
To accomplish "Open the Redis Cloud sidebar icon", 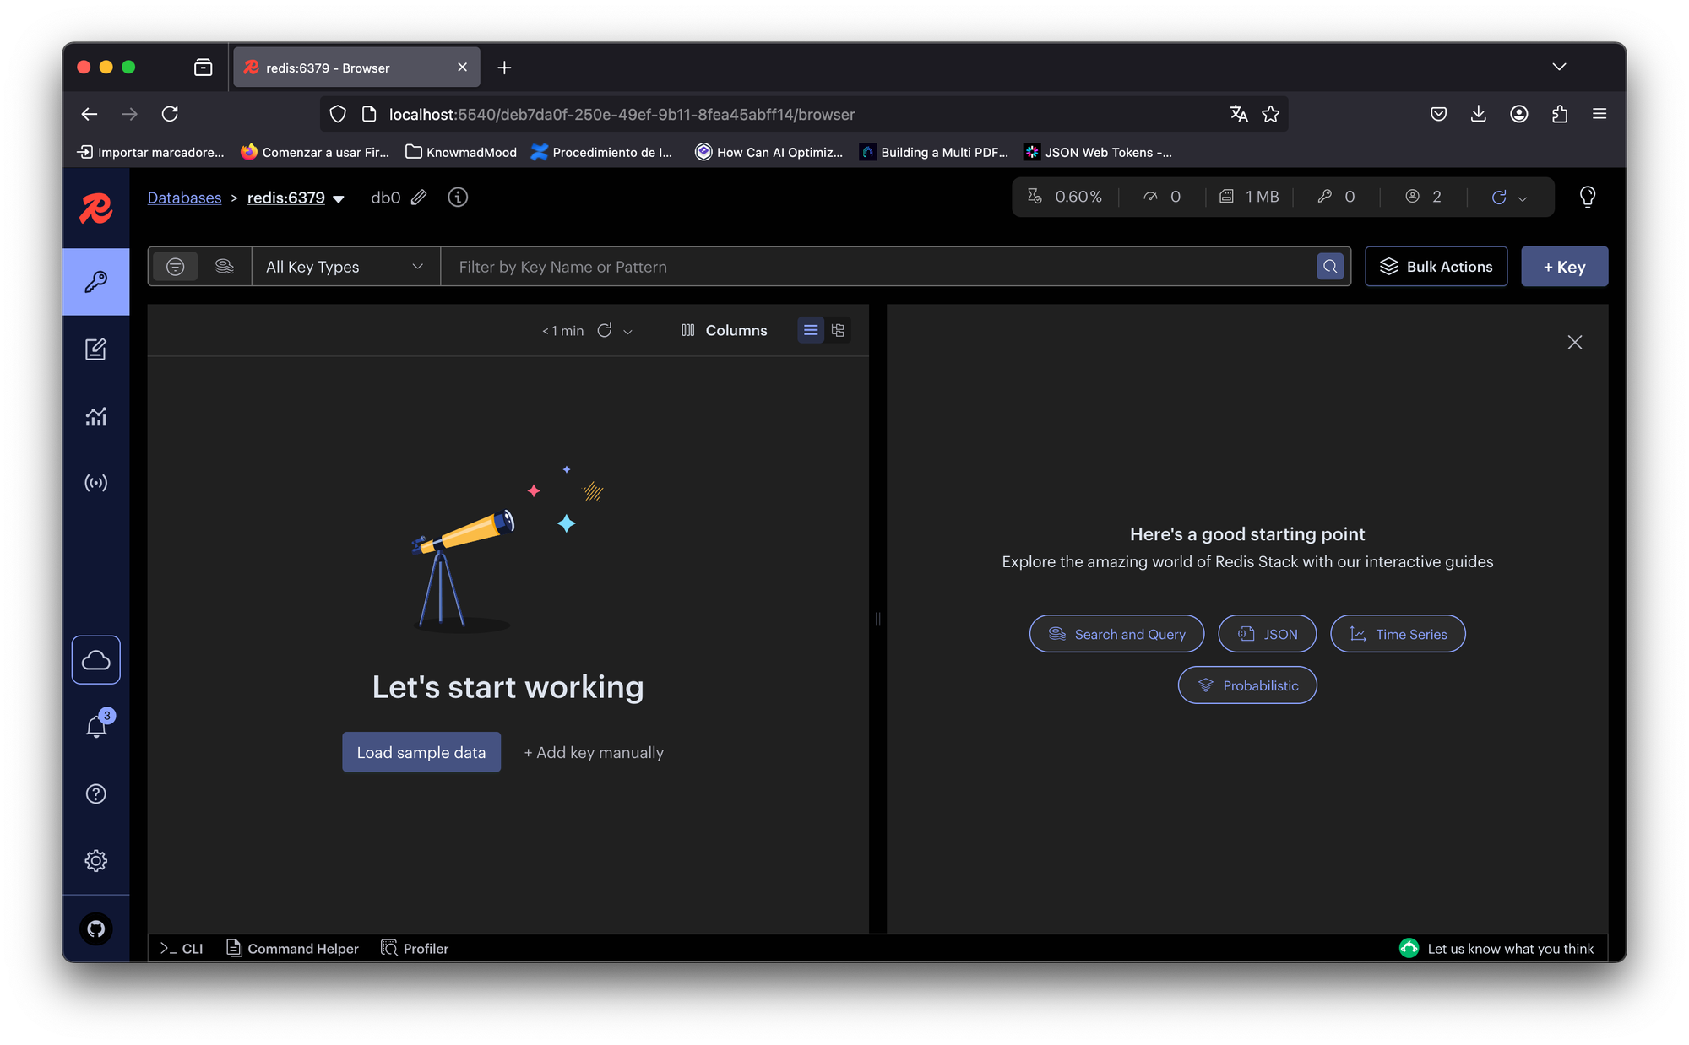I will (x=95, y=659).
